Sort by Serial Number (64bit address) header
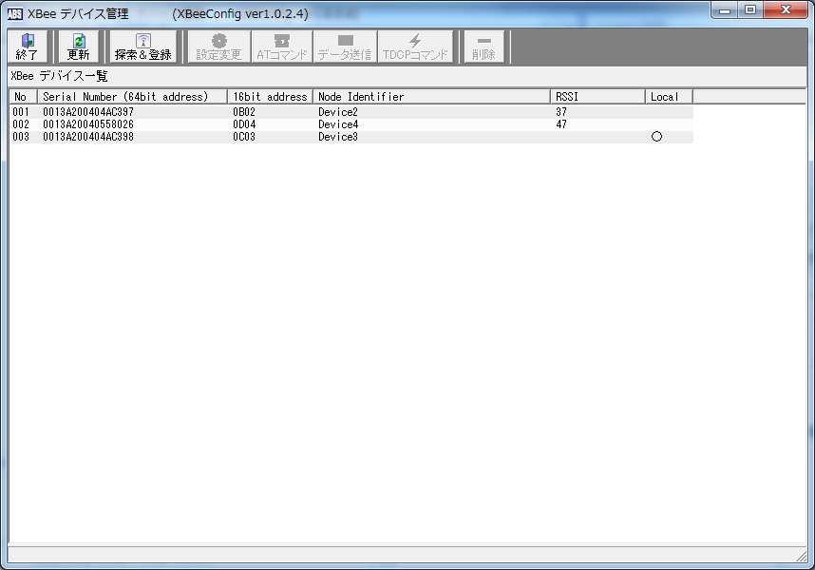The width and height of the screenshot is (815, 570). point(132,97)
